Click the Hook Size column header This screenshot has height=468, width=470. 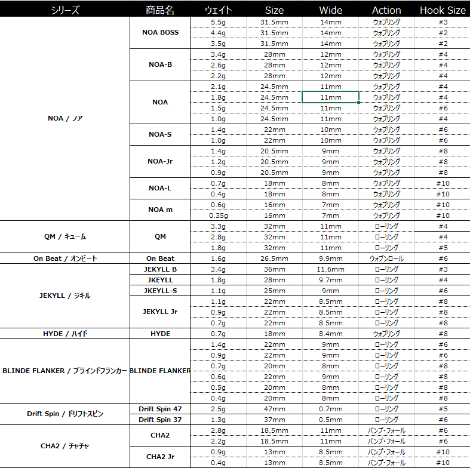coord(443,10)
